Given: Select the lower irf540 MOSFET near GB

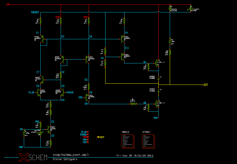Looking at the screenshot, I should pos(157,104).
